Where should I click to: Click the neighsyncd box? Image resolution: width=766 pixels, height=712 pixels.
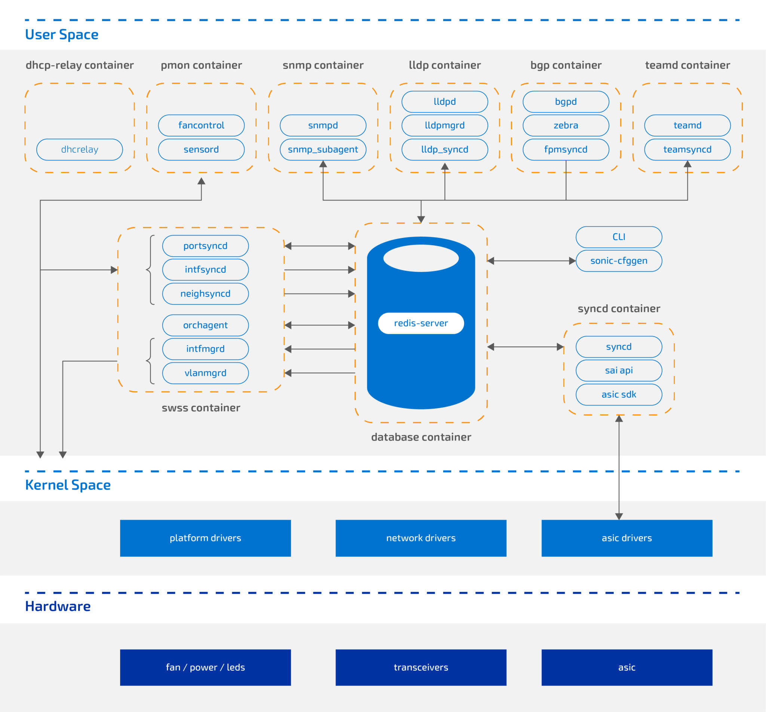click(205, 294)
